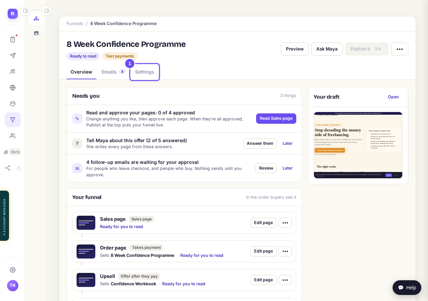Open the Sales page row more menu
This screenshot has width=428, height=301.
coord(285,223)
